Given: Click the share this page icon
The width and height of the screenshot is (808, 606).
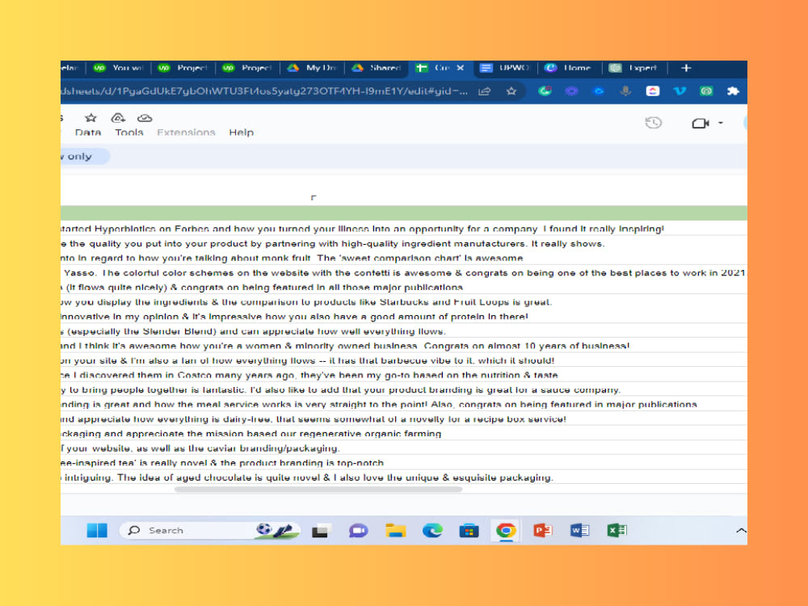Looking at the screenshot, I should 484,92.
